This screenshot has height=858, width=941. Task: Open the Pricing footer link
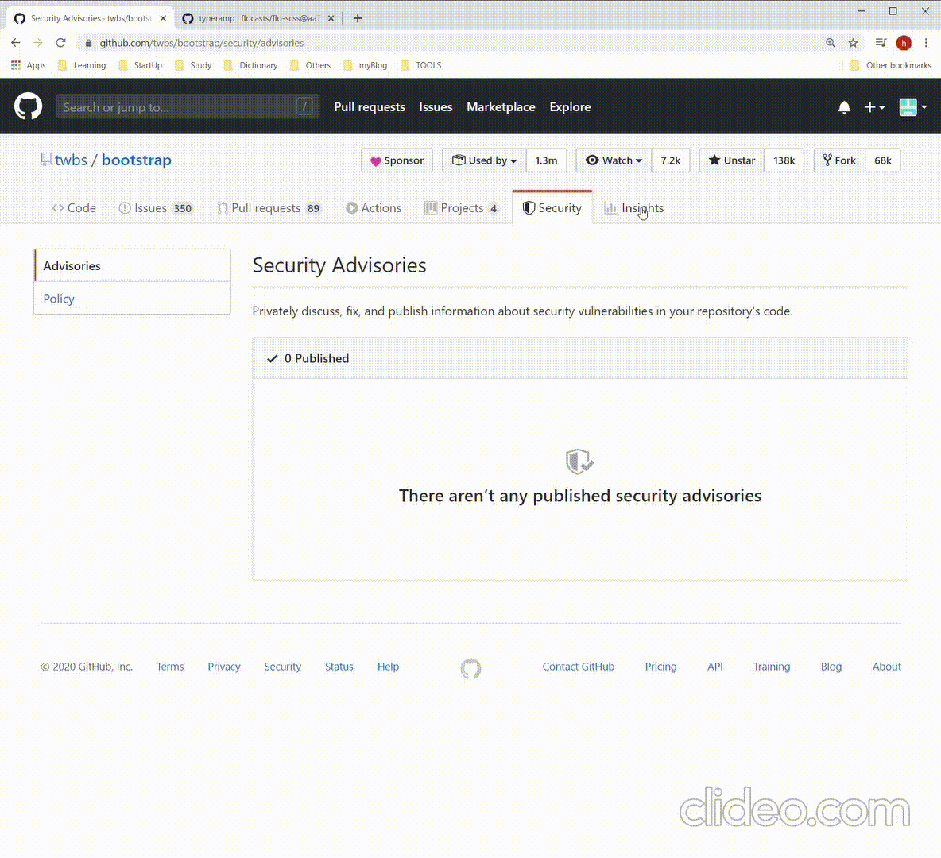click(x=660, y=667)
